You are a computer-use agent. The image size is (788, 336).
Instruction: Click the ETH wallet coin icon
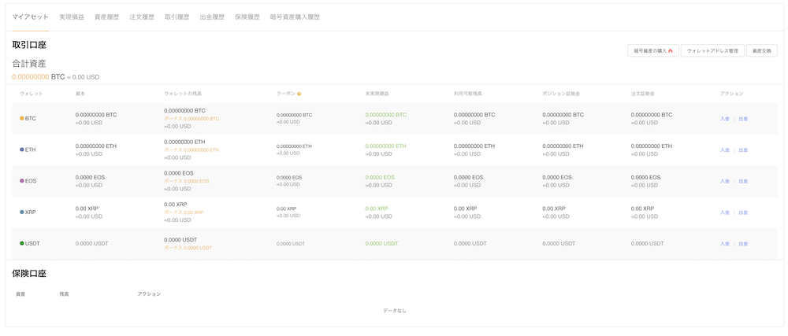point(22,150)
